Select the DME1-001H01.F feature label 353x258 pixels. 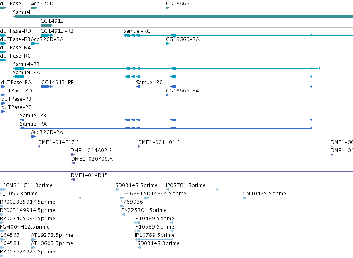pyautogui.click(x=159, y=142)
